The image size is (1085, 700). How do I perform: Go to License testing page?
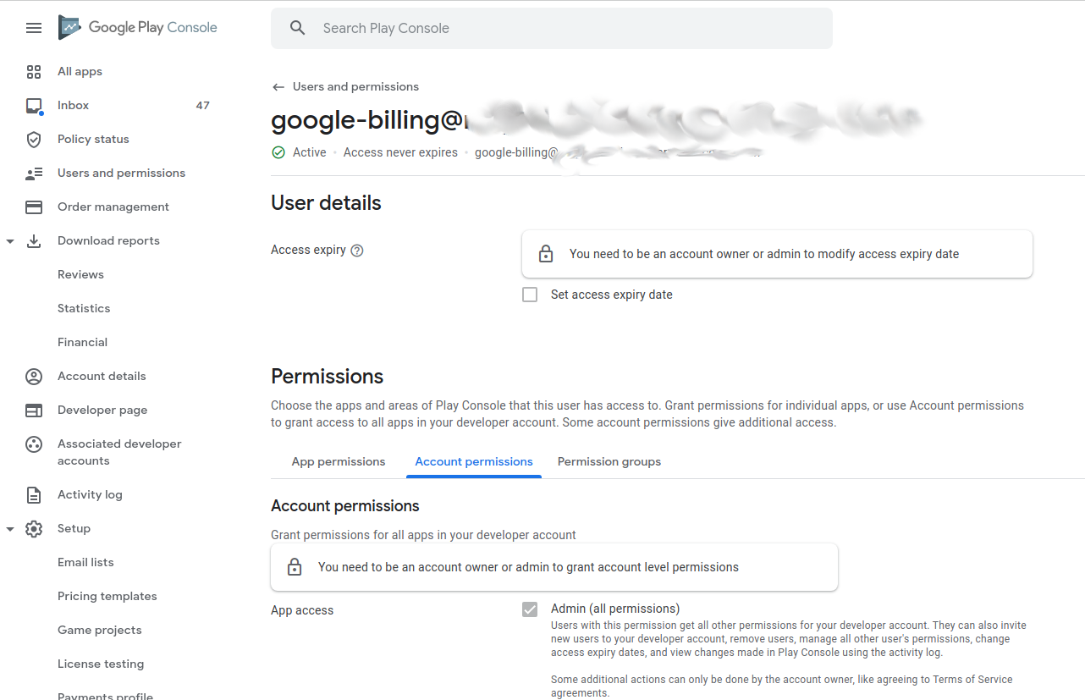[101, 664]
